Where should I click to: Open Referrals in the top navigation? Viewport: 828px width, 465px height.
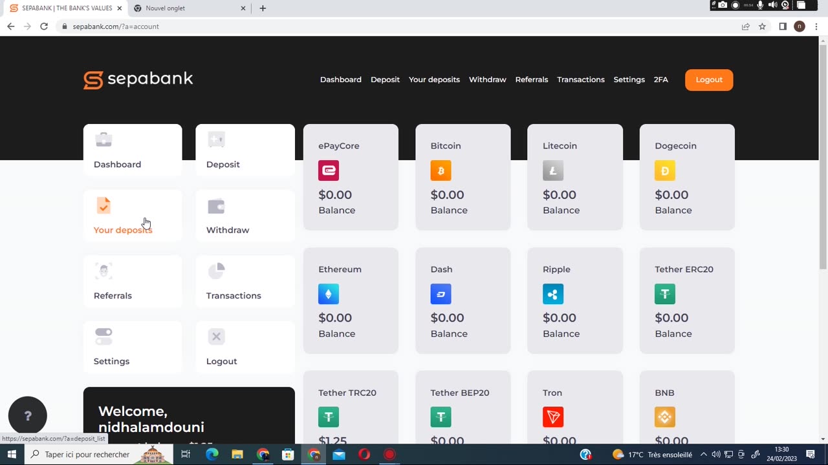(x=532, y=79)
